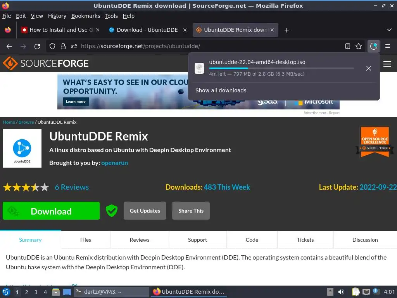Open the 6 Reviews link

(x=72, y=187)
